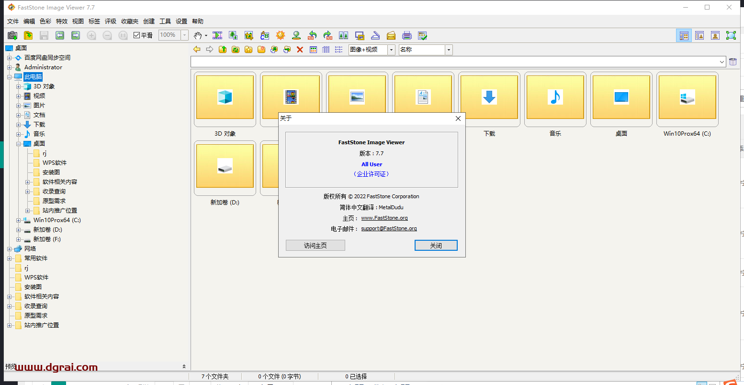Enter full screen with green arrows icon
Image resolution: width=744 pixels, height=385 pixels.
pyautogui.click(x=731, y=35)
